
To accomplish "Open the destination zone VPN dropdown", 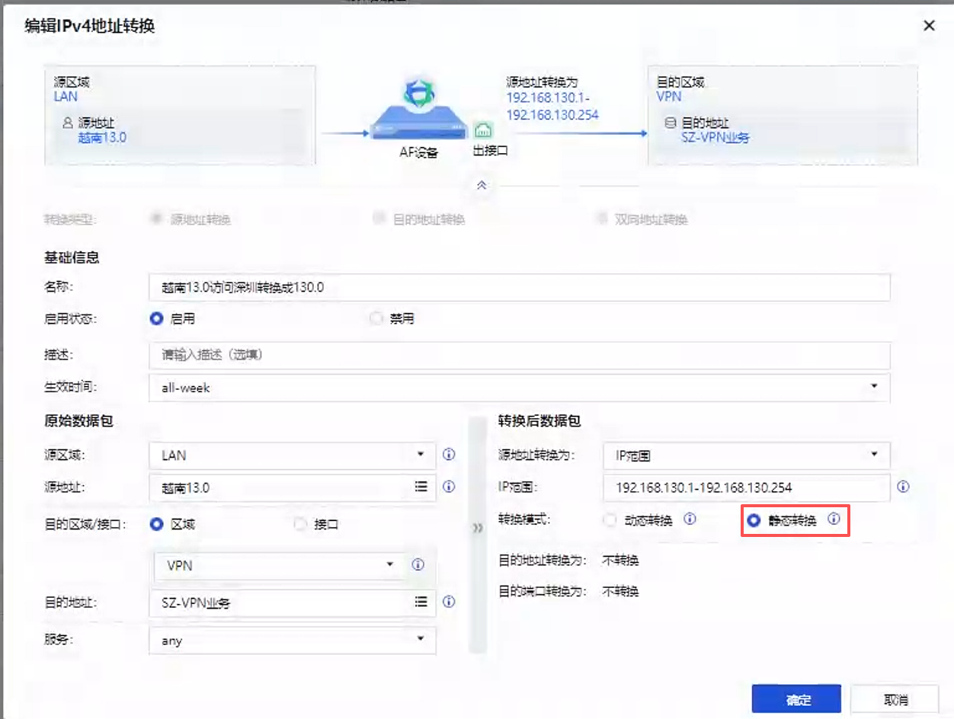I will 280,565.
